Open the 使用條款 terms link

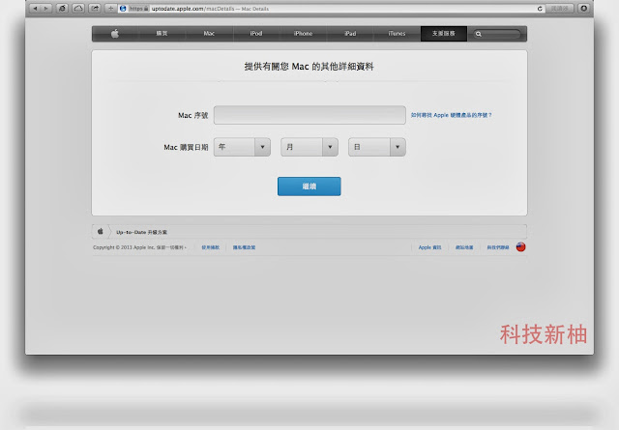coord(211,247)
